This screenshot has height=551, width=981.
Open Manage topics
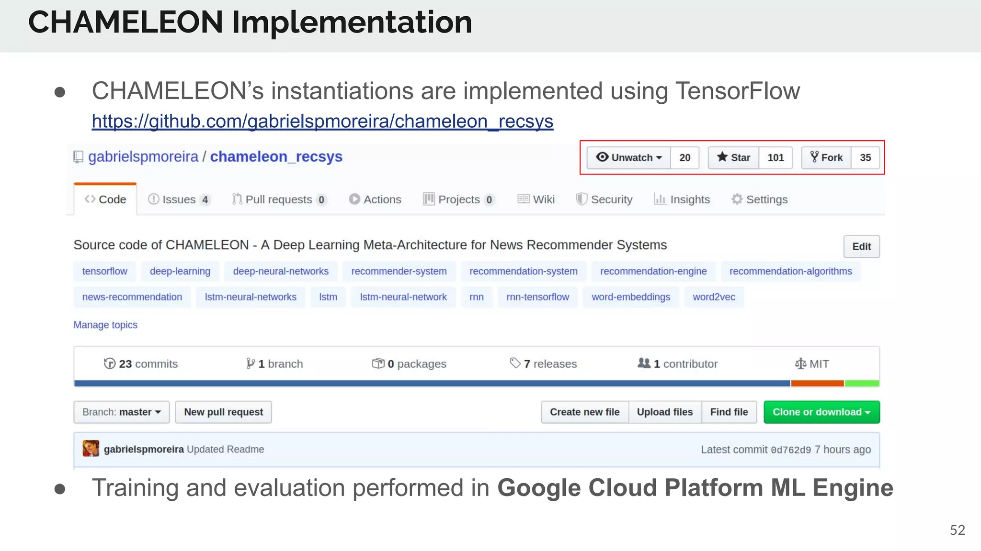coord(105,325)
